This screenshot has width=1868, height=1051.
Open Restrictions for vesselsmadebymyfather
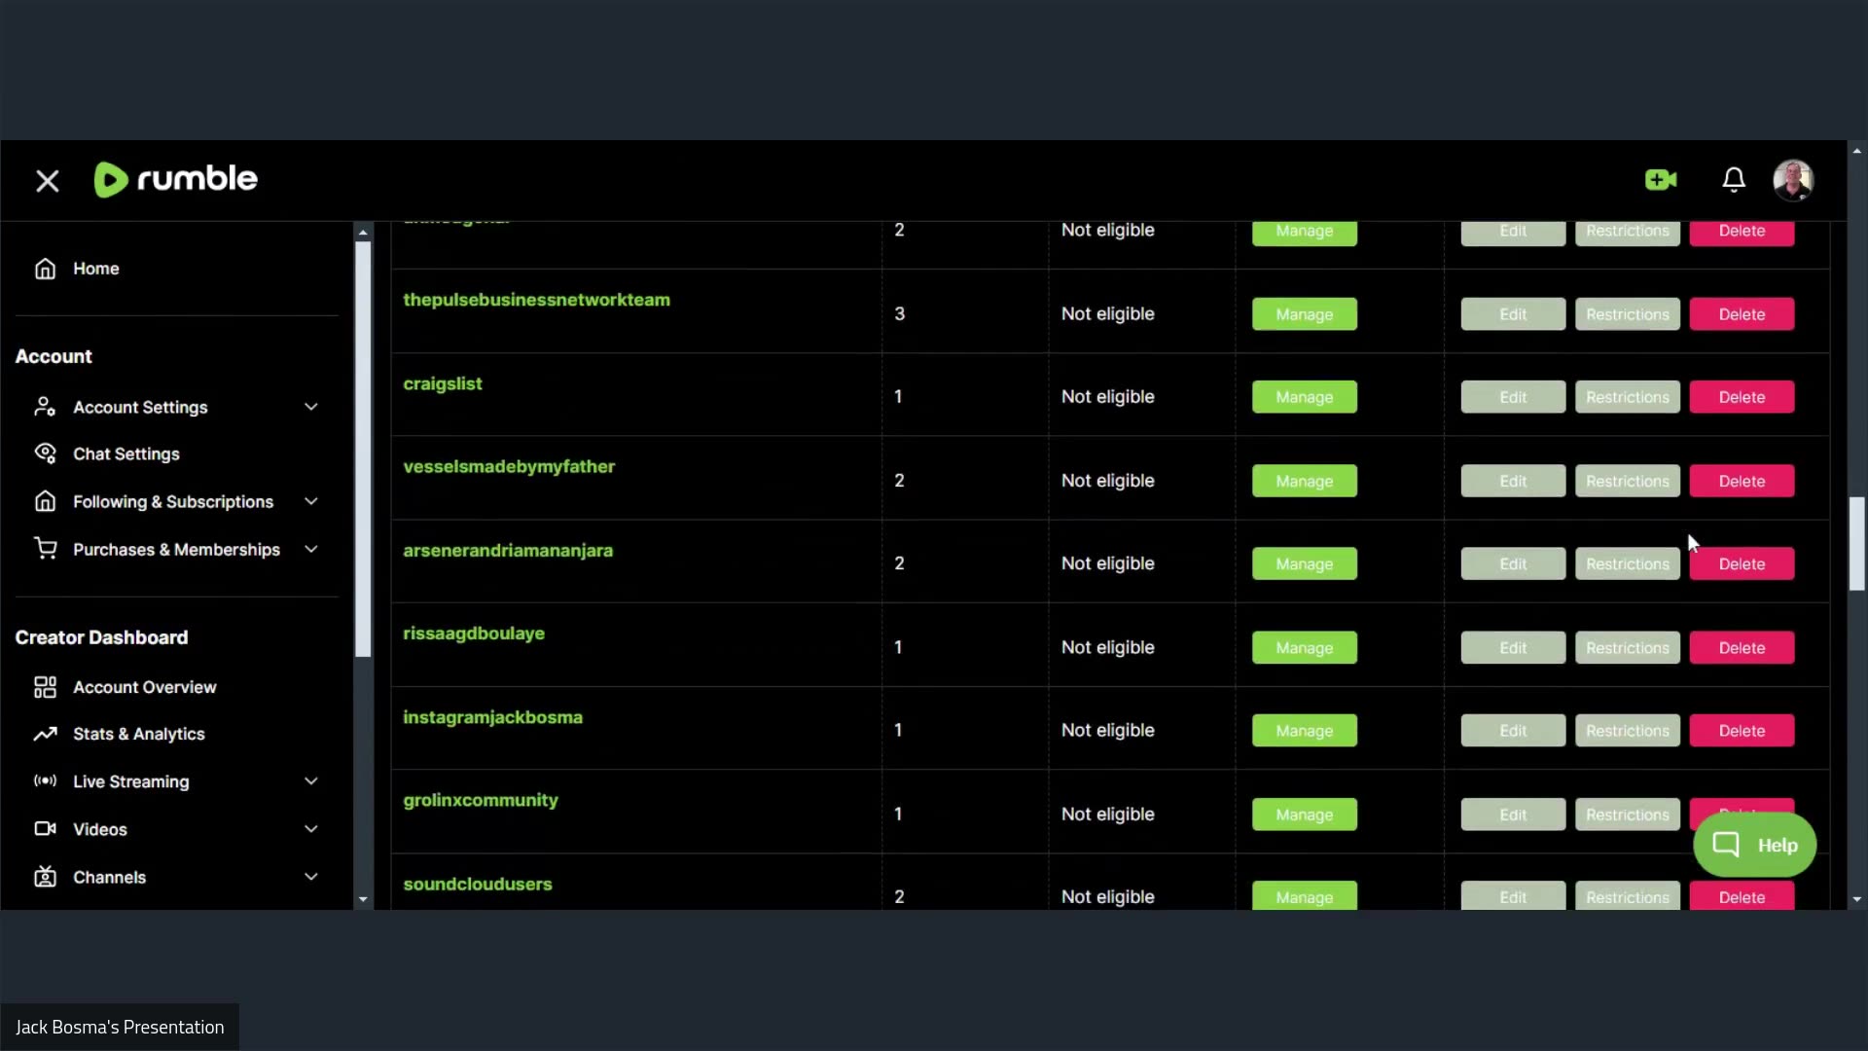(x=1627, y=482)
